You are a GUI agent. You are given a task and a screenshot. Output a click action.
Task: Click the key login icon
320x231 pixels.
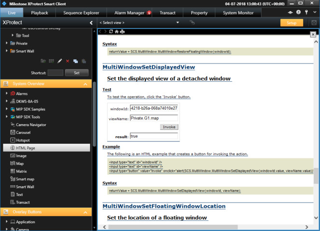pos(306,13)
